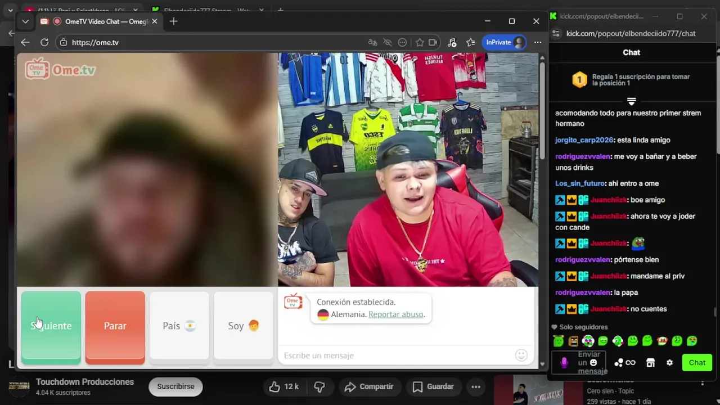Open more actions ellipsis under YouTube video
Image resolution: width=720 pixels, height=405 pixels.
click(476, 386)
